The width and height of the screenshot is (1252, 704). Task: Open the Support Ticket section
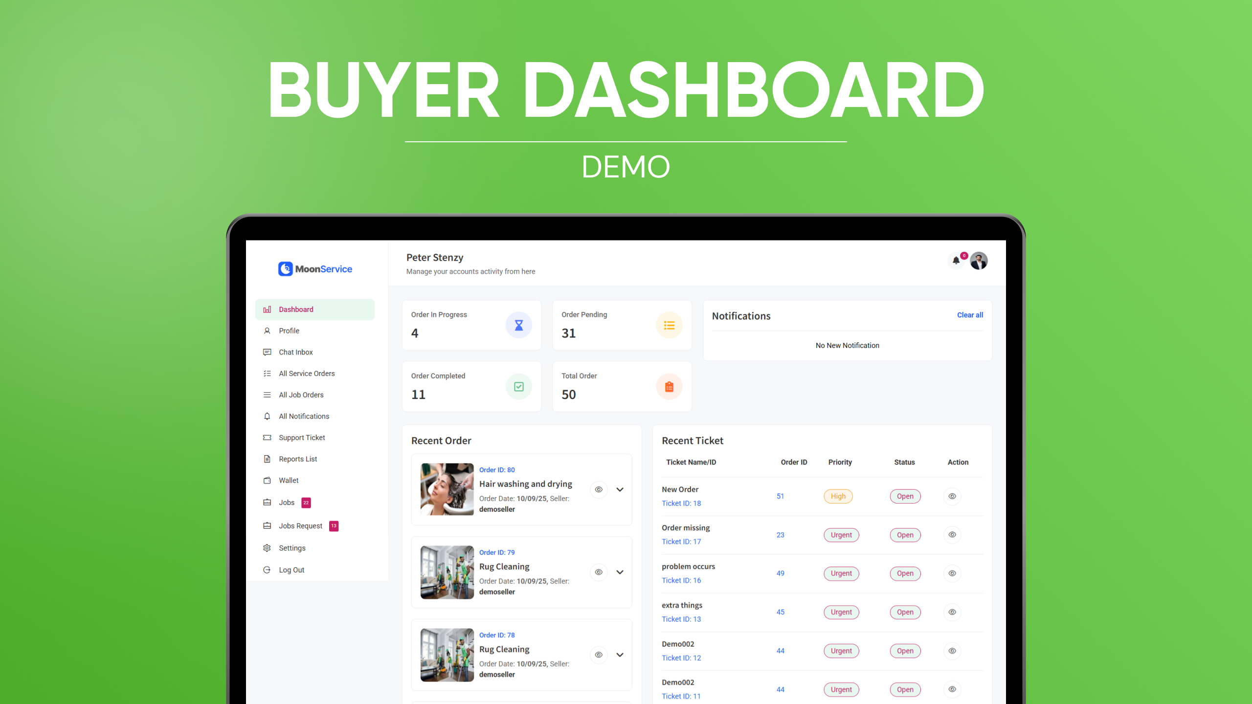[301, 437]
